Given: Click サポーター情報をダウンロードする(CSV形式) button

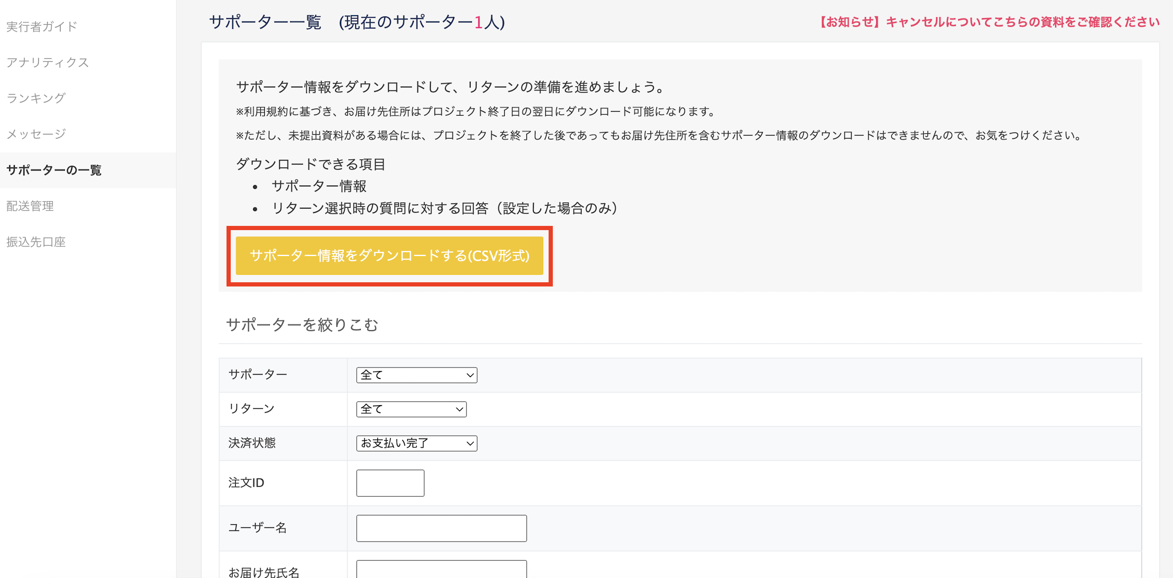Looking at the screenshot, I should click(389, 256).
